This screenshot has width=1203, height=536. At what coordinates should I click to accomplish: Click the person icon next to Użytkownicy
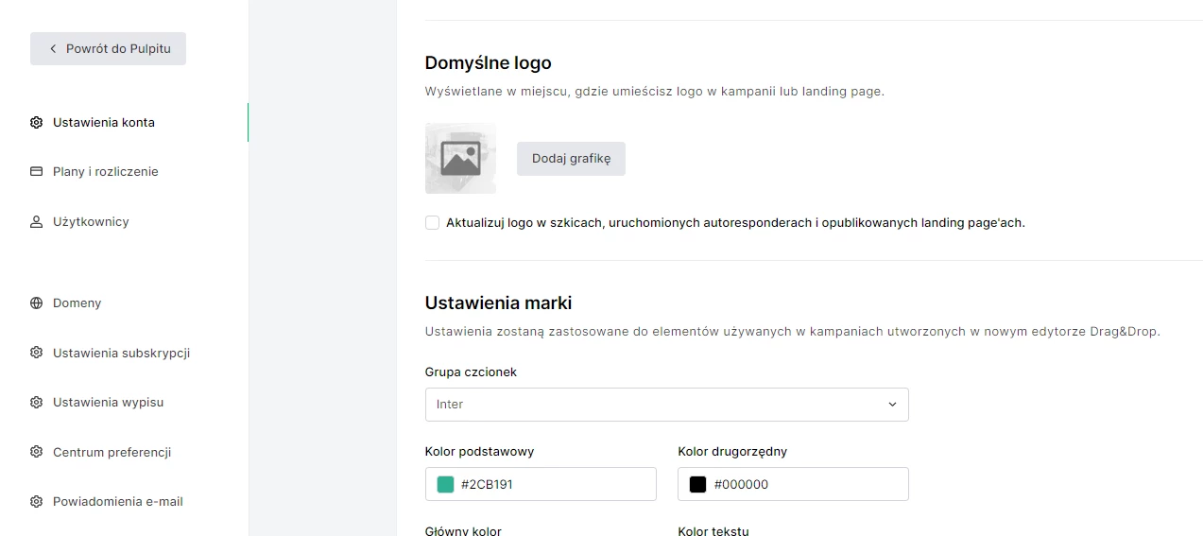pos(37,222)
